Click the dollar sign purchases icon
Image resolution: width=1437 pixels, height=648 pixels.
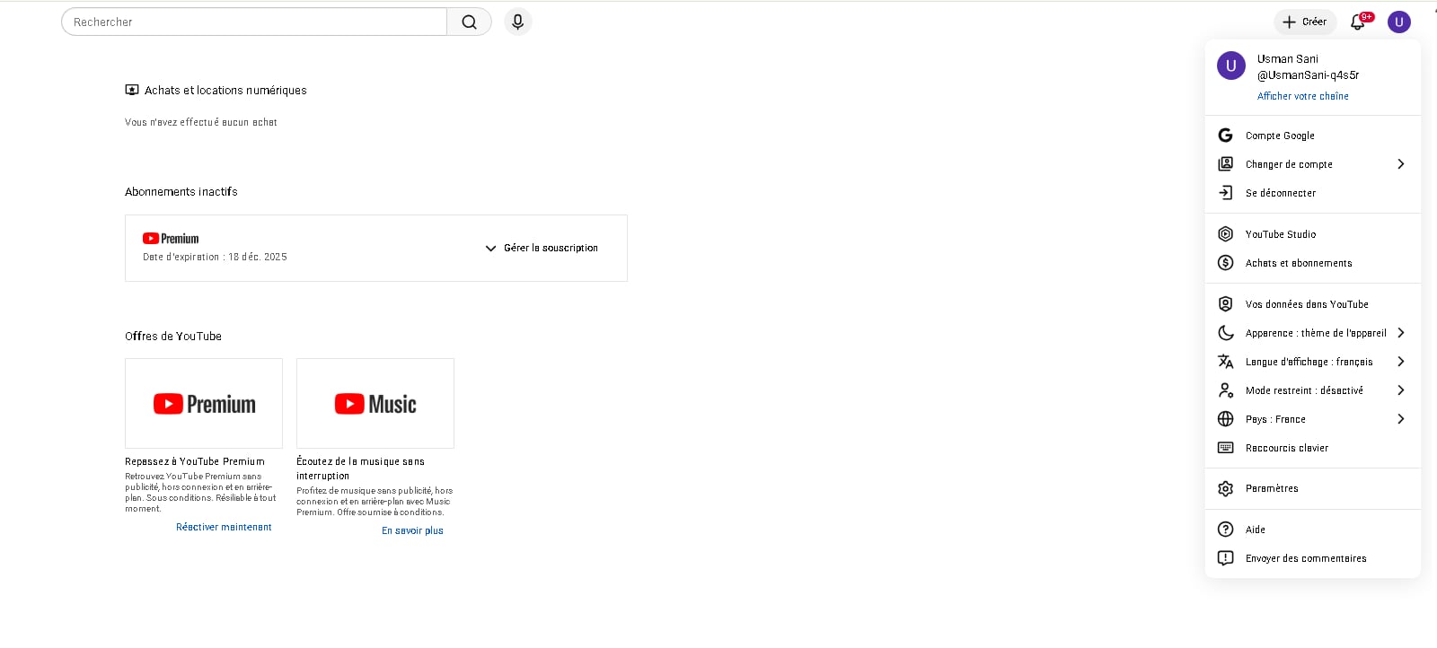(1225, 263)
